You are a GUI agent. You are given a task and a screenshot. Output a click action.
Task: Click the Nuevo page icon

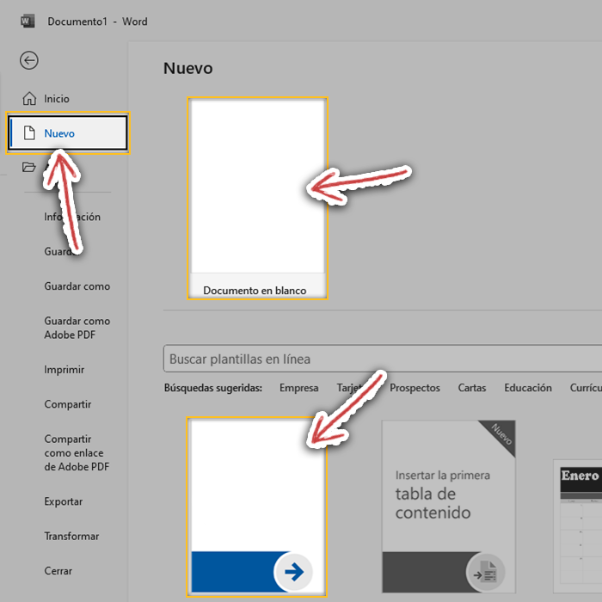point(30,133)
